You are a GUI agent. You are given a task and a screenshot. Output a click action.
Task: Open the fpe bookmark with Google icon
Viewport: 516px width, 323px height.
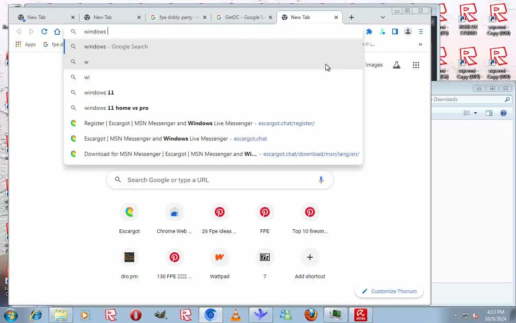(x=53, y=44)
